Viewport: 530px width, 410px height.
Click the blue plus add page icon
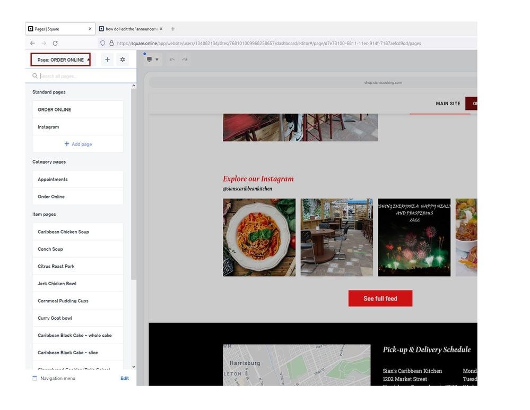click(107, 59)
